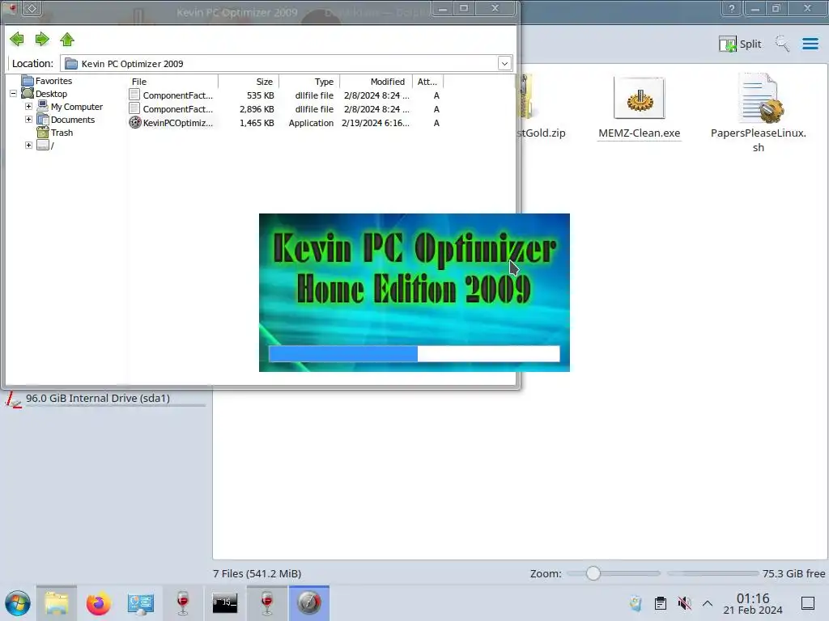The image size is (829, 621).
Task: Adjust the Dolphin Zoom slider handle
Action: pos(593,573)
